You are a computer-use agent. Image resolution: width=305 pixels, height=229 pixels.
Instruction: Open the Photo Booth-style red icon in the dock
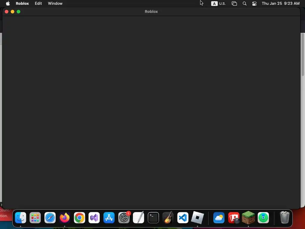pyautogui.click(x=234, y=217)
